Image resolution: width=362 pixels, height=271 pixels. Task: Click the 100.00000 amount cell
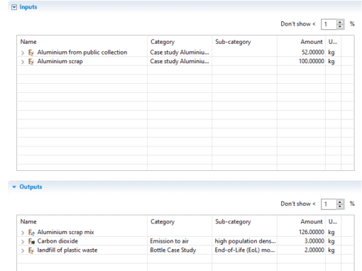(x=312, y=61)
